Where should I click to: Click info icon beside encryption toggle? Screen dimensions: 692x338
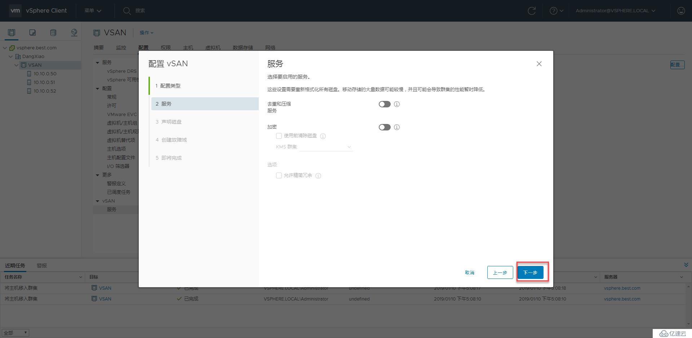[x=397, y=127]
